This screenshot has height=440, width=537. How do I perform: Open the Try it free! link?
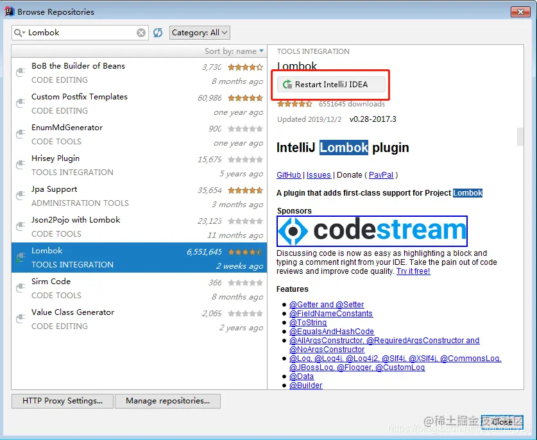[x=413, y=271]
